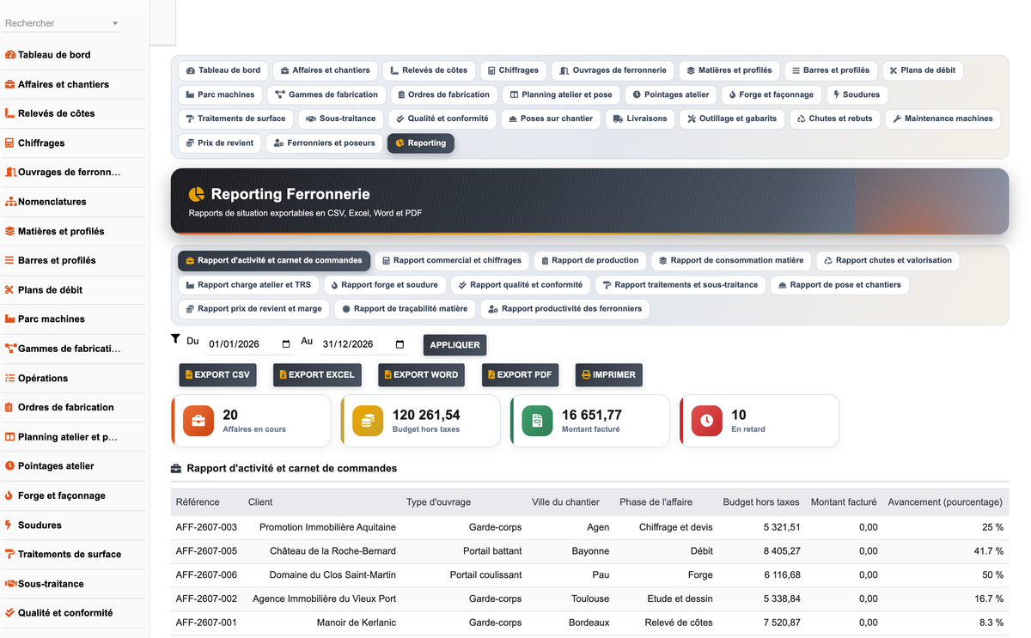Click the Chiffrages sidebar calculator icon
This screenshot has width=1031, height=638.
pos(10,143)
